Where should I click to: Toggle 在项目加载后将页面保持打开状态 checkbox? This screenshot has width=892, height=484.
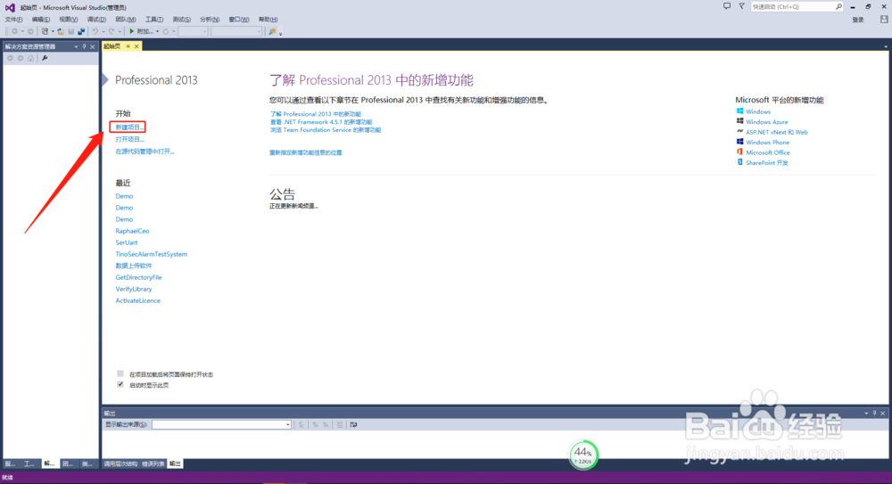tap(120, 373)
